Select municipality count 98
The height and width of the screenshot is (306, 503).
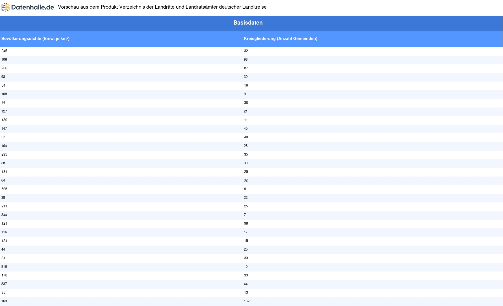[x=246, y=224]
